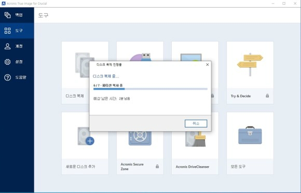301x193 pixels.
Task: Click the disk clone progress bar
Action: [x=150, y=89]
